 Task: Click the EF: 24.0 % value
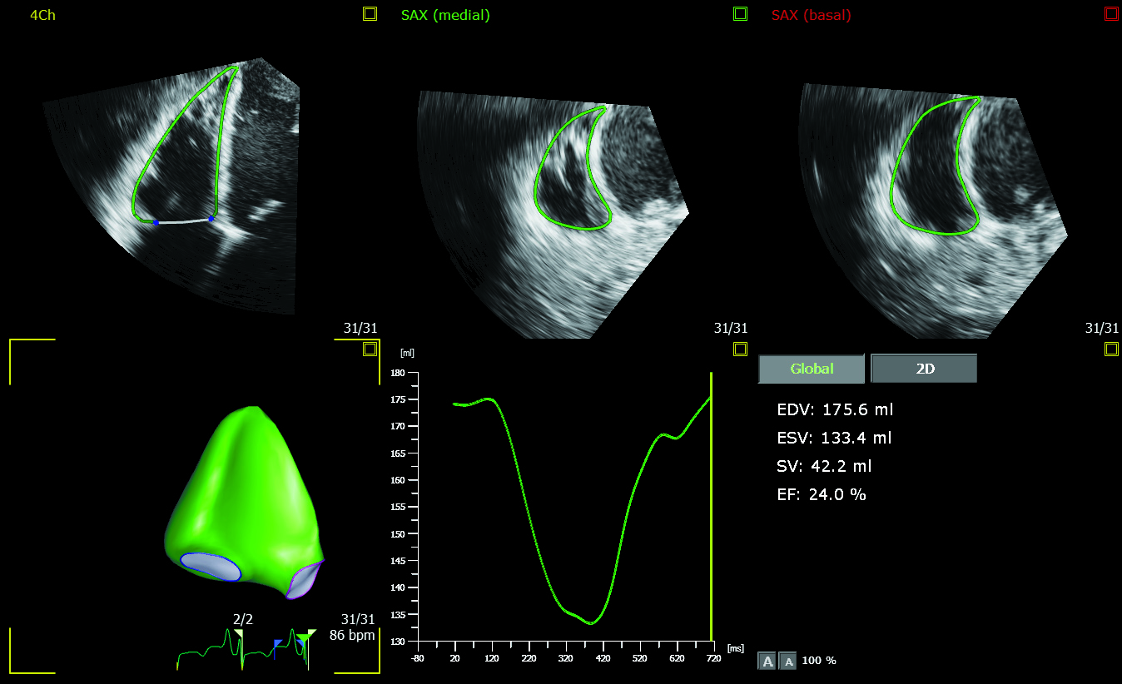(822, 494)
